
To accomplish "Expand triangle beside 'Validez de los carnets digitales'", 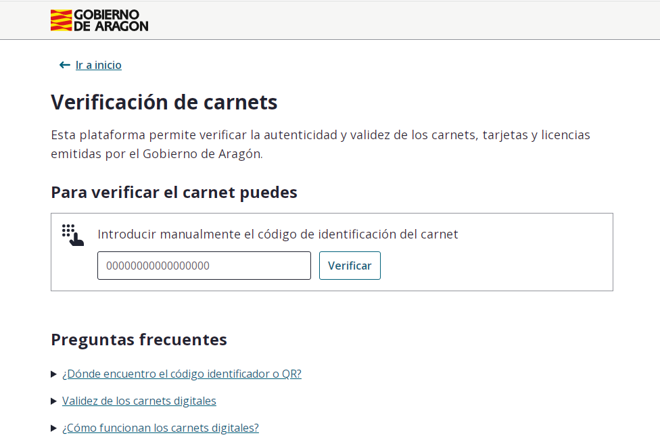I will [54, 401].
